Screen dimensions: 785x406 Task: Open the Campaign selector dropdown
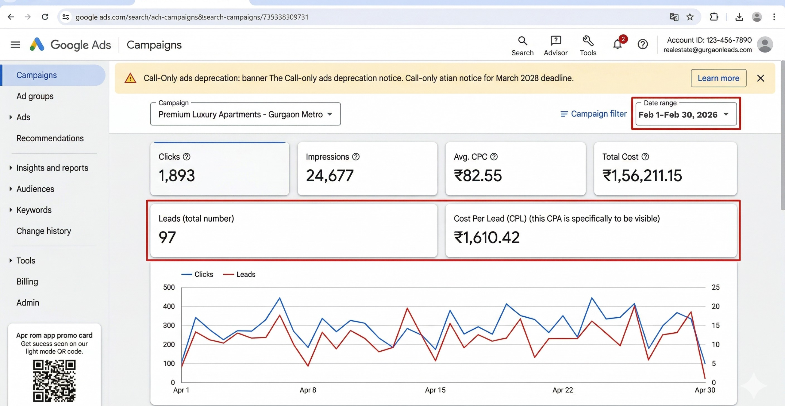[x=330, y=114]
